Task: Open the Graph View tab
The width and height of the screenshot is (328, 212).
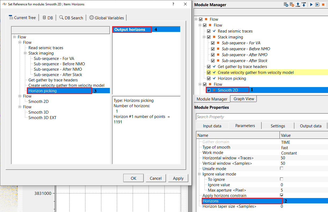Action: click(x=244, y=99)
